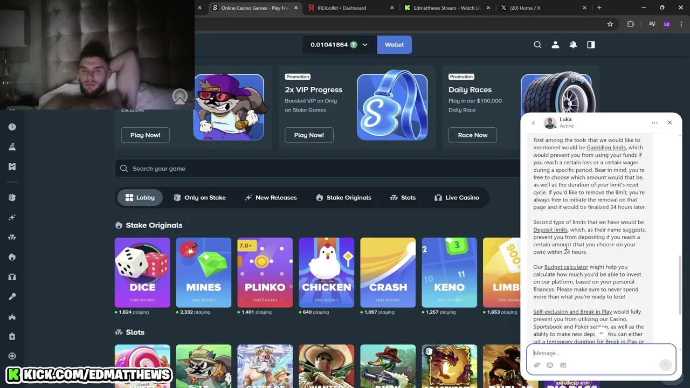Follow the Gambling limits link in chat
Viewport: 690px width, 388px height.
606,148
